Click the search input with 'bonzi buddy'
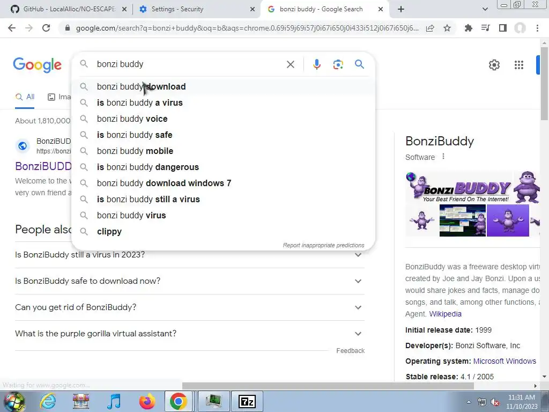Viewport: 549px width, 412px height. click(x=189, y=64)
